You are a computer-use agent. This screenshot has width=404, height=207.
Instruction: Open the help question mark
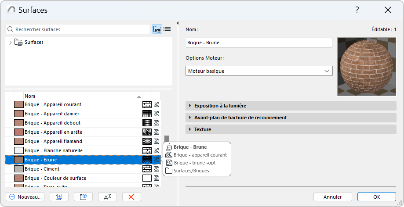[x=357, y=10]
